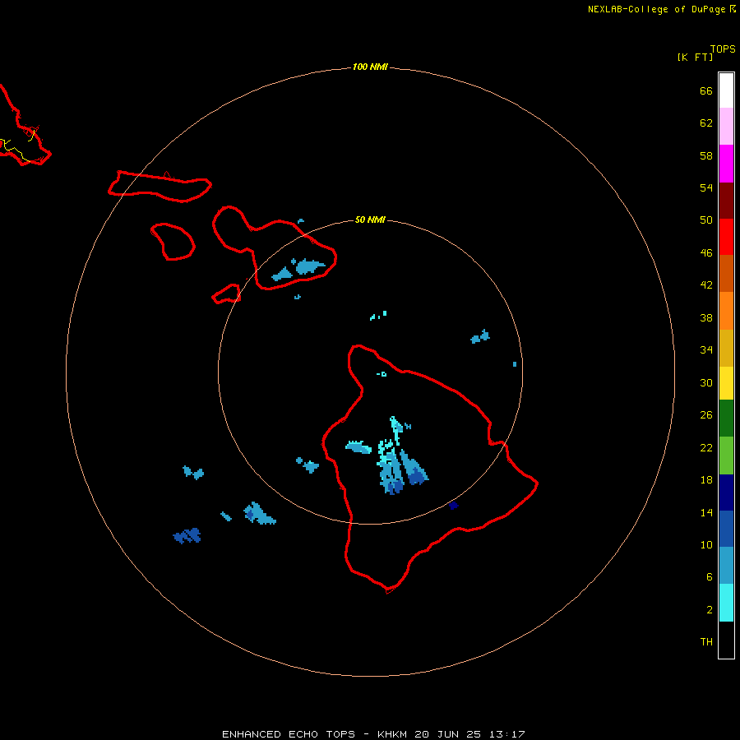Click the 100 NMI range ring label
740x740 pixels.
(x=370, y=67)
